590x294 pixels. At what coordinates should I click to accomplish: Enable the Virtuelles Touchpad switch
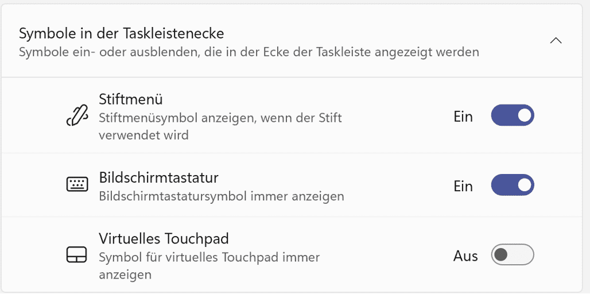(512, 255)
